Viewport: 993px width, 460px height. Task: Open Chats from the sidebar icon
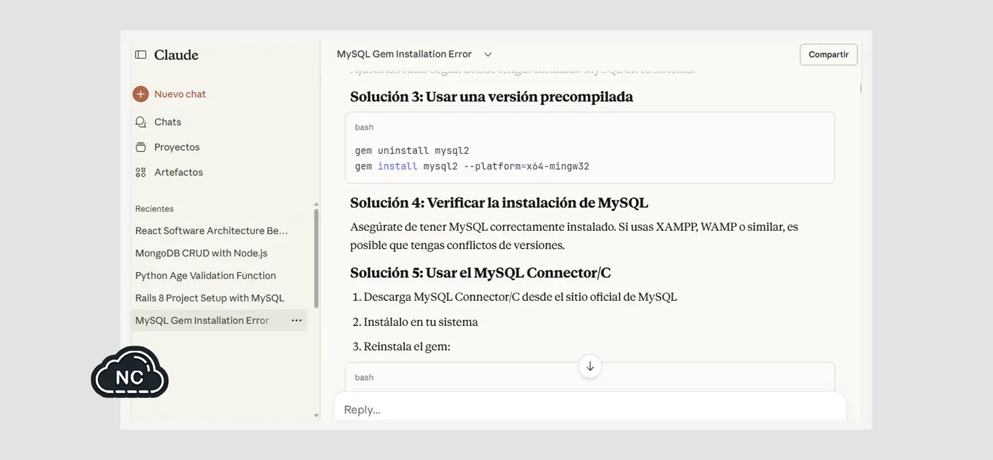click(140, 122)
